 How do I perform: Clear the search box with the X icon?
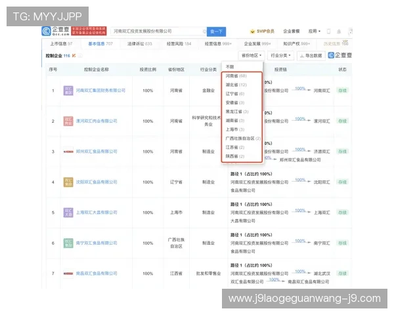(x=204, y=31)
